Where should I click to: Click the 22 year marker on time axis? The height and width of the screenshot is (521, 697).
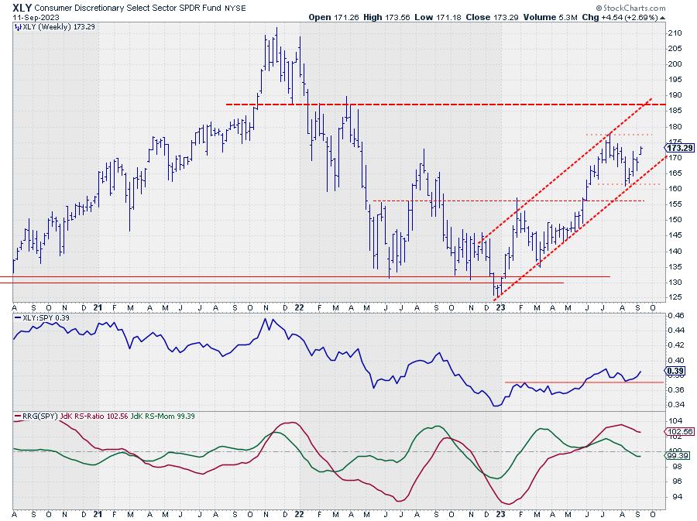click(299, 307)
